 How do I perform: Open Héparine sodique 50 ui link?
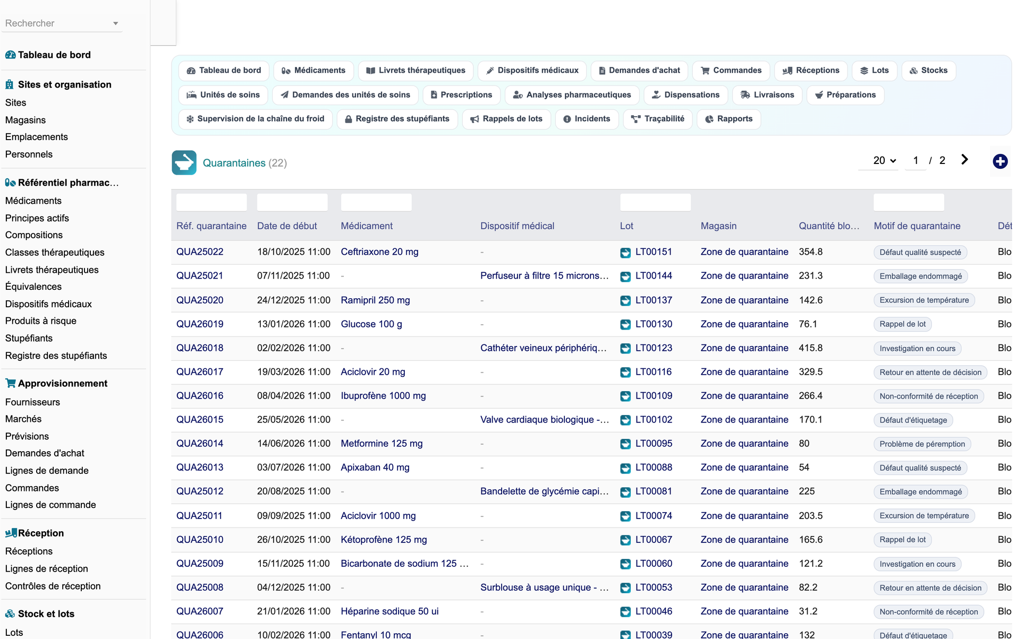tap(389, 611)
